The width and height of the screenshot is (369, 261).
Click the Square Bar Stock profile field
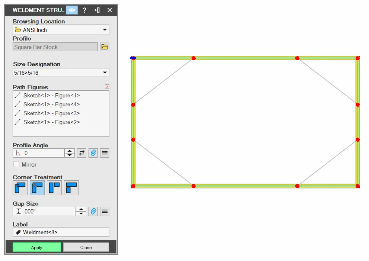pyautogui.click(x=55, y=47)
